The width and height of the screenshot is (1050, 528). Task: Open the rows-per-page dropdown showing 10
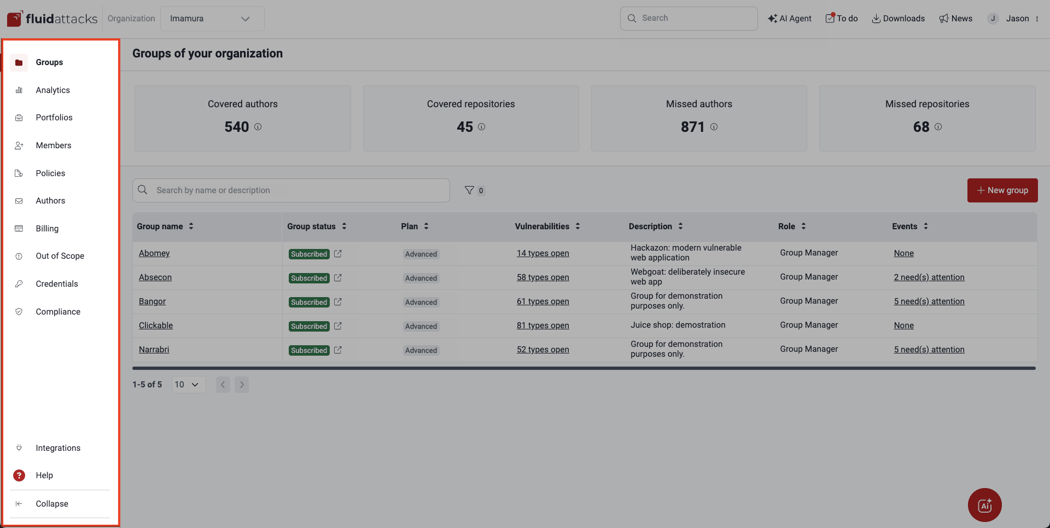tap(188, 384)
